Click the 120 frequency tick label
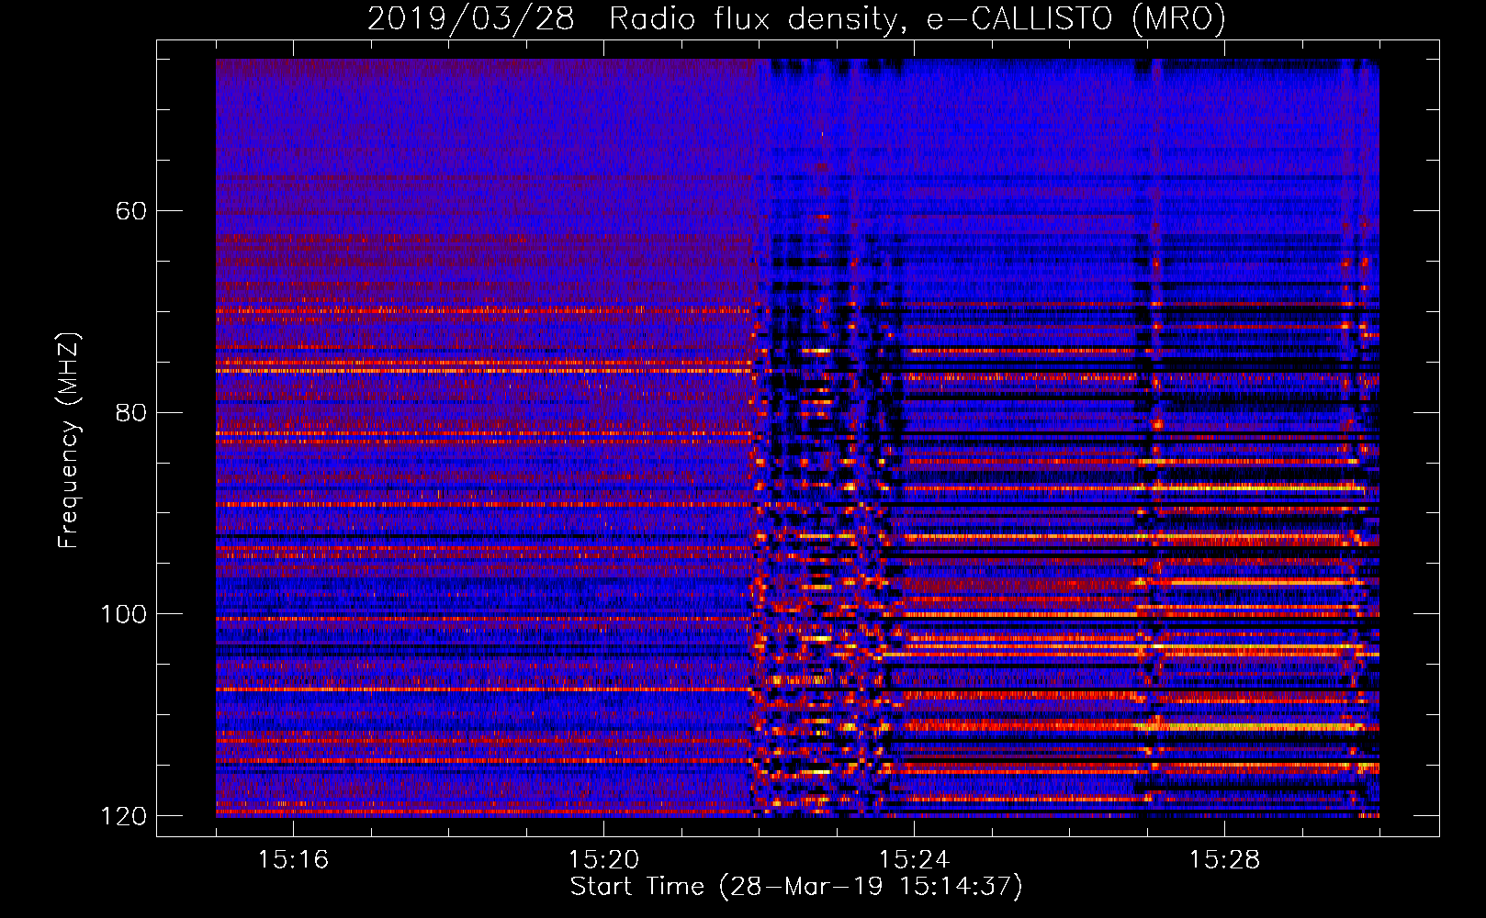This screenshot has width=1486, height=918. pos(124,816)
